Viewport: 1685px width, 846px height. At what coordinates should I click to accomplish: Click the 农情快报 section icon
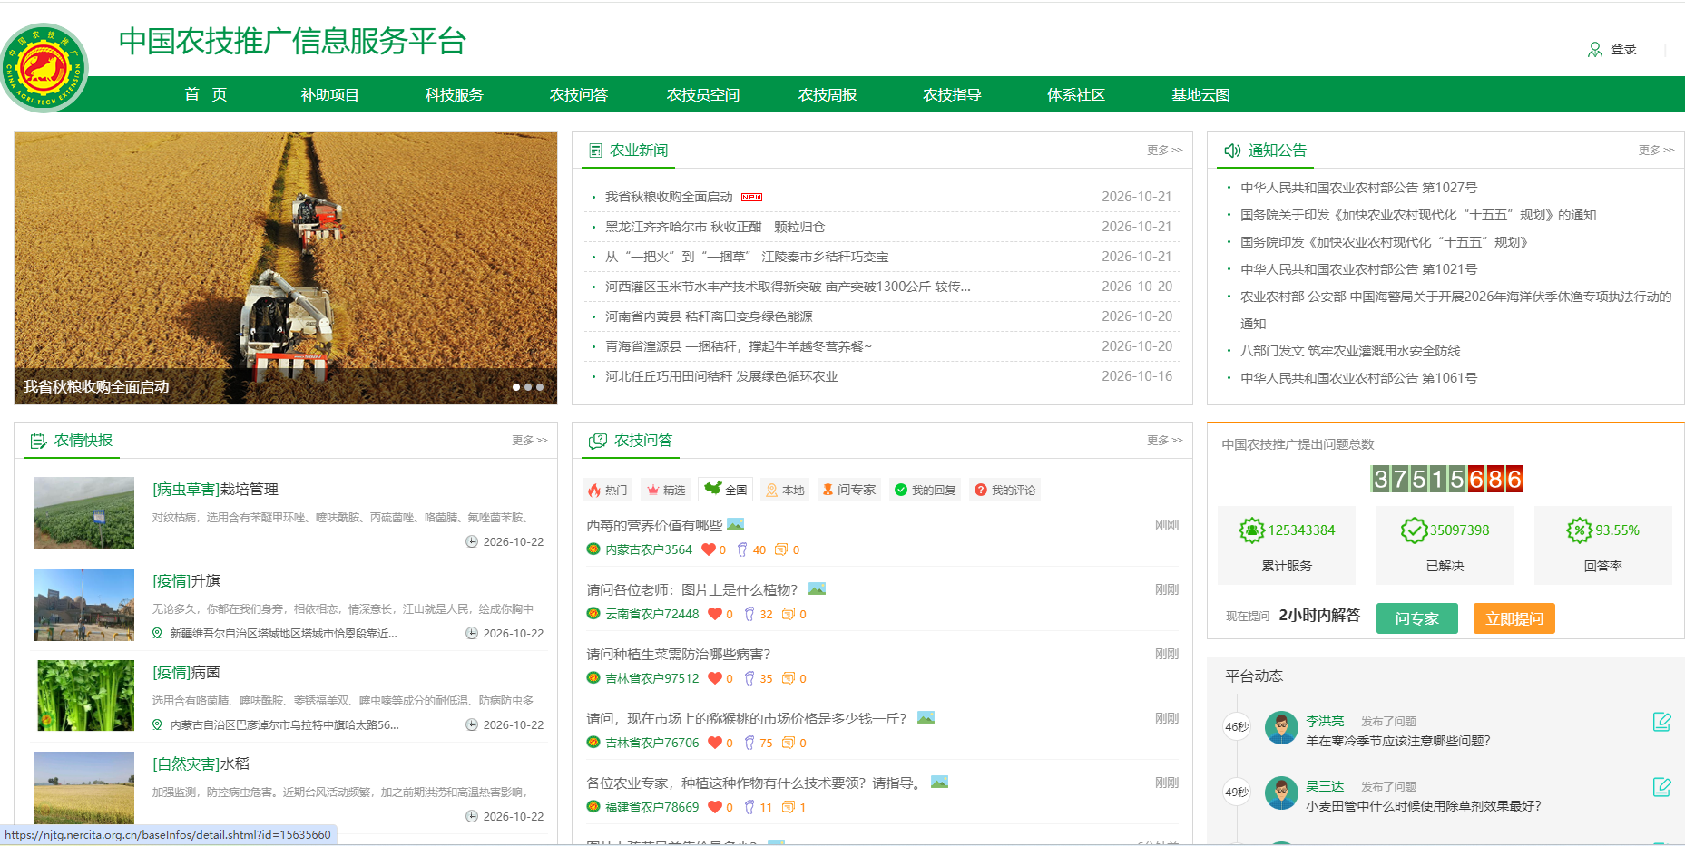(38, 441)
